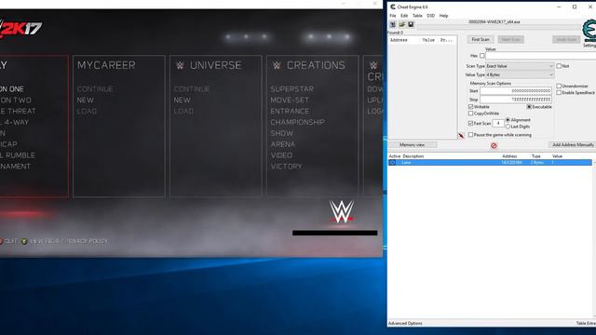The height and width of the screenshot is (335, 596).
Task: Select SHOW under CREATIONS
Action: click(x=281, y=133)
